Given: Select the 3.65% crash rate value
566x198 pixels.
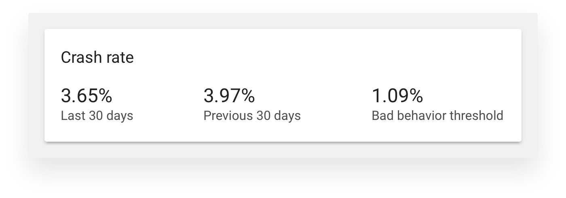Looking at the screenshot, I should [x=86, y=96].
